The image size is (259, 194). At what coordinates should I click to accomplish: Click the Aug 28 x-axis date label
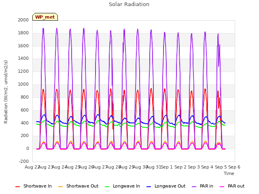[x=113, y=167]
